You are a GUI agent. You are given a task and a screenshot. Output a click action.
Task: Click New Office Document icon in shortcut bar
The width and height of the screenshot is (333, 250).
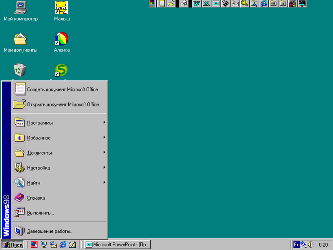coord(162,3)
